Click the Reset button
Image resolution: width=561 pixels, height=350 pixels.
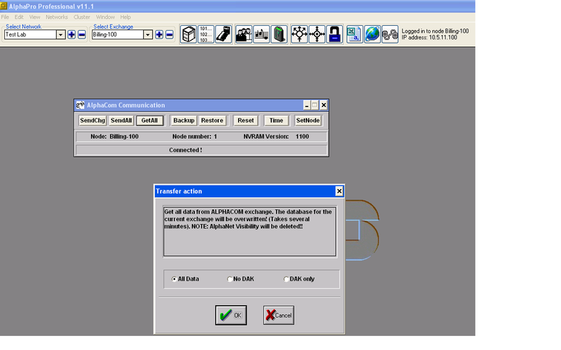coord(246,120)
